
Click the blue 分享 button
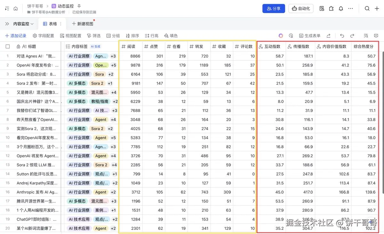point(274,9)
